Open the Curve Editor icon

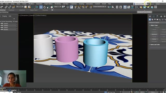[129, 7]
